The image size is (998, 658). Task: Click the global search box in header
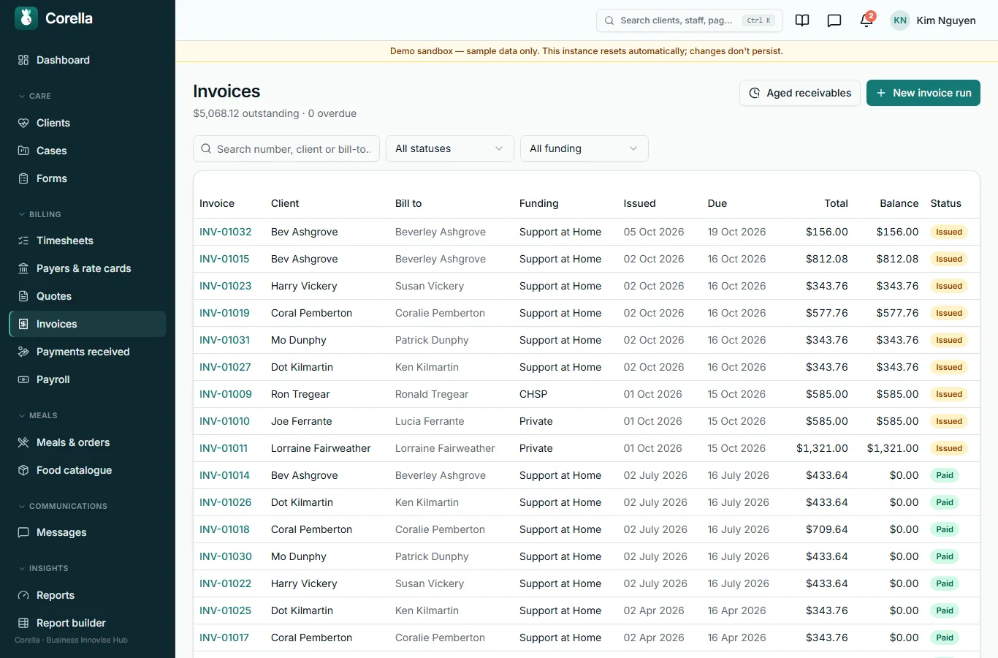(690, 20)
